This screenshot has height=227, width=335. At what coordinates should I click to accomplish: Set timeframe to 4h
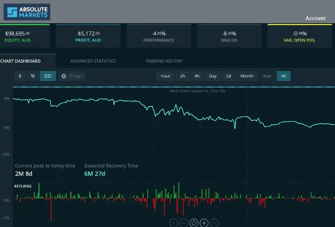[197, 76]
